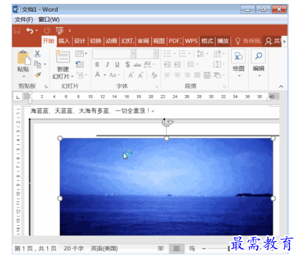Click the Save icon in quick access toolbar
Image resolution: width=298 pixels, height=261 pixels.
(17, 30)
